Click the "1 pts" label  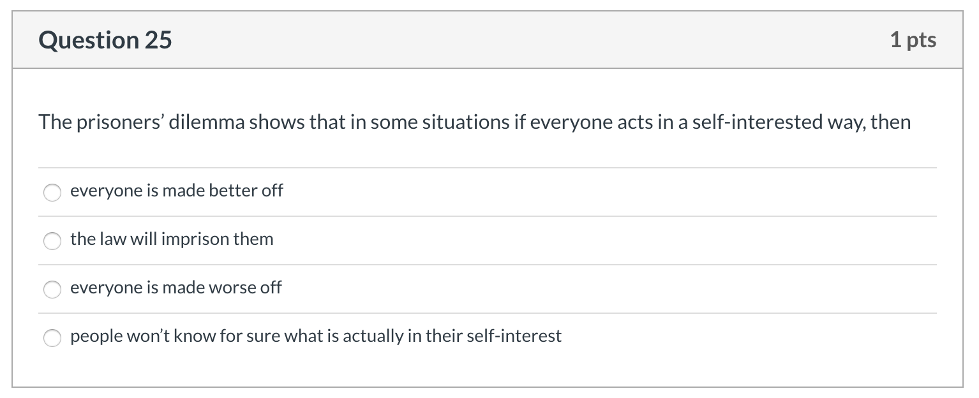click(914, 40)
